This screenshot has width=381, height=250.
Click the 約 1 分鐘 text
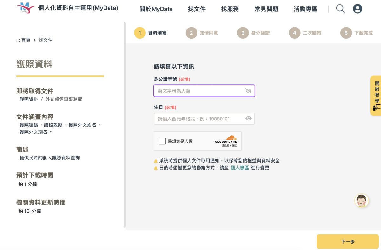click(28, 184)
